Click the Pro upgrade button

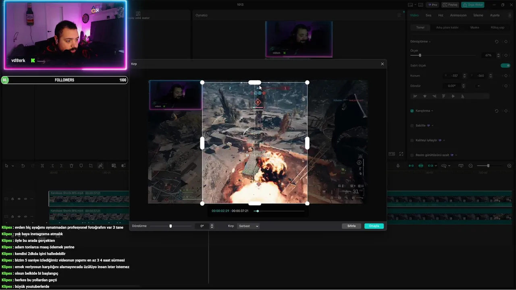[433, 5]
